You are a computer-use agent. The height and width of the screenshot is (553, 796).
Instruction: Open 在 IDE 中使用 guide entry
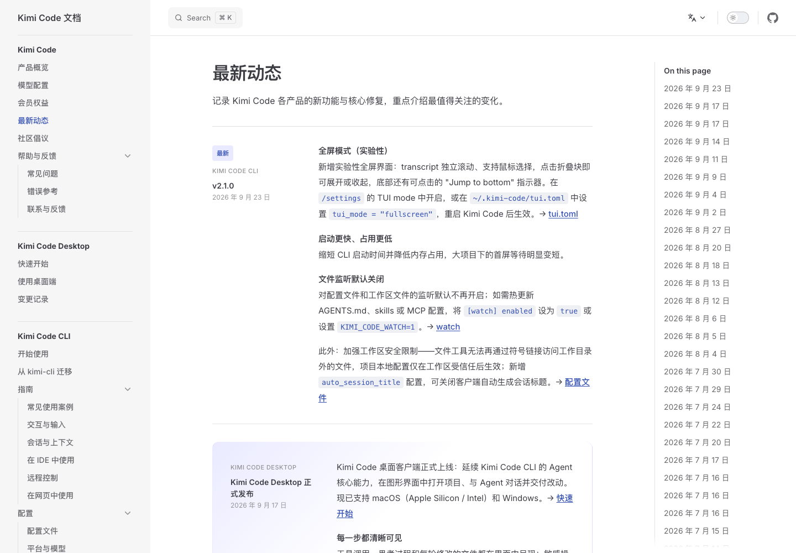tap(51, 460)
